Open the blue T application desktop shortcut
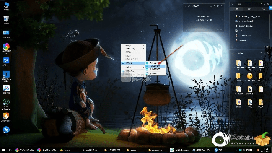272x153 pixels. pos(7,75)
